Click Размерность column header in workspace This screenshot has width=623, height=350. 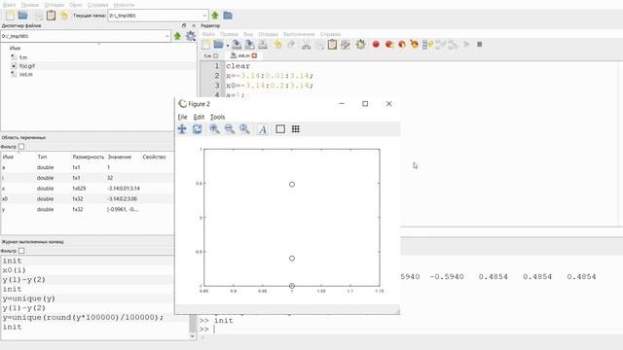tap(89, 157)
